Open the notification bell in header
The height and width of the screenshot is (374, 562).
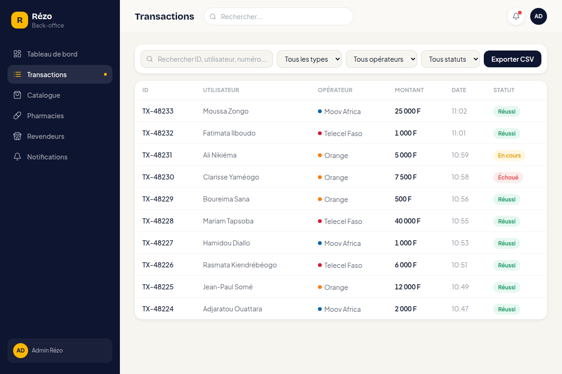(x=516, y=16)
